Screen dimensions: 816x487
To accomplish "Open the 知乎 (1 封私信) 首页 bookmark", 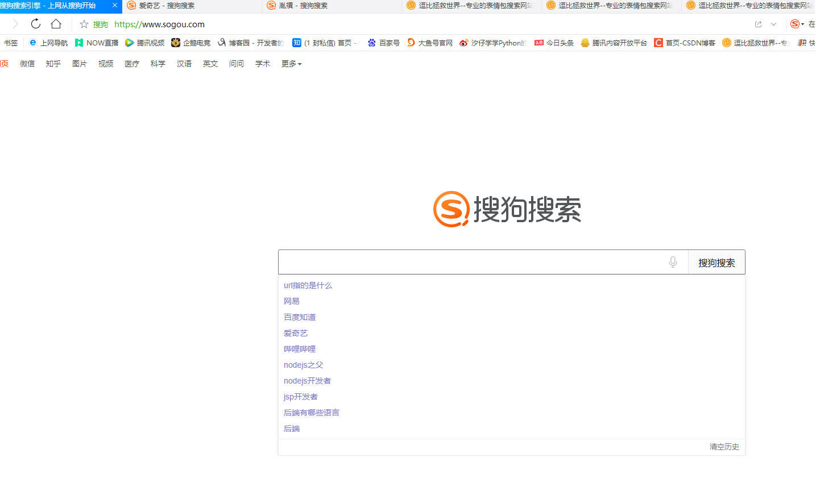I will pos(324,43).
